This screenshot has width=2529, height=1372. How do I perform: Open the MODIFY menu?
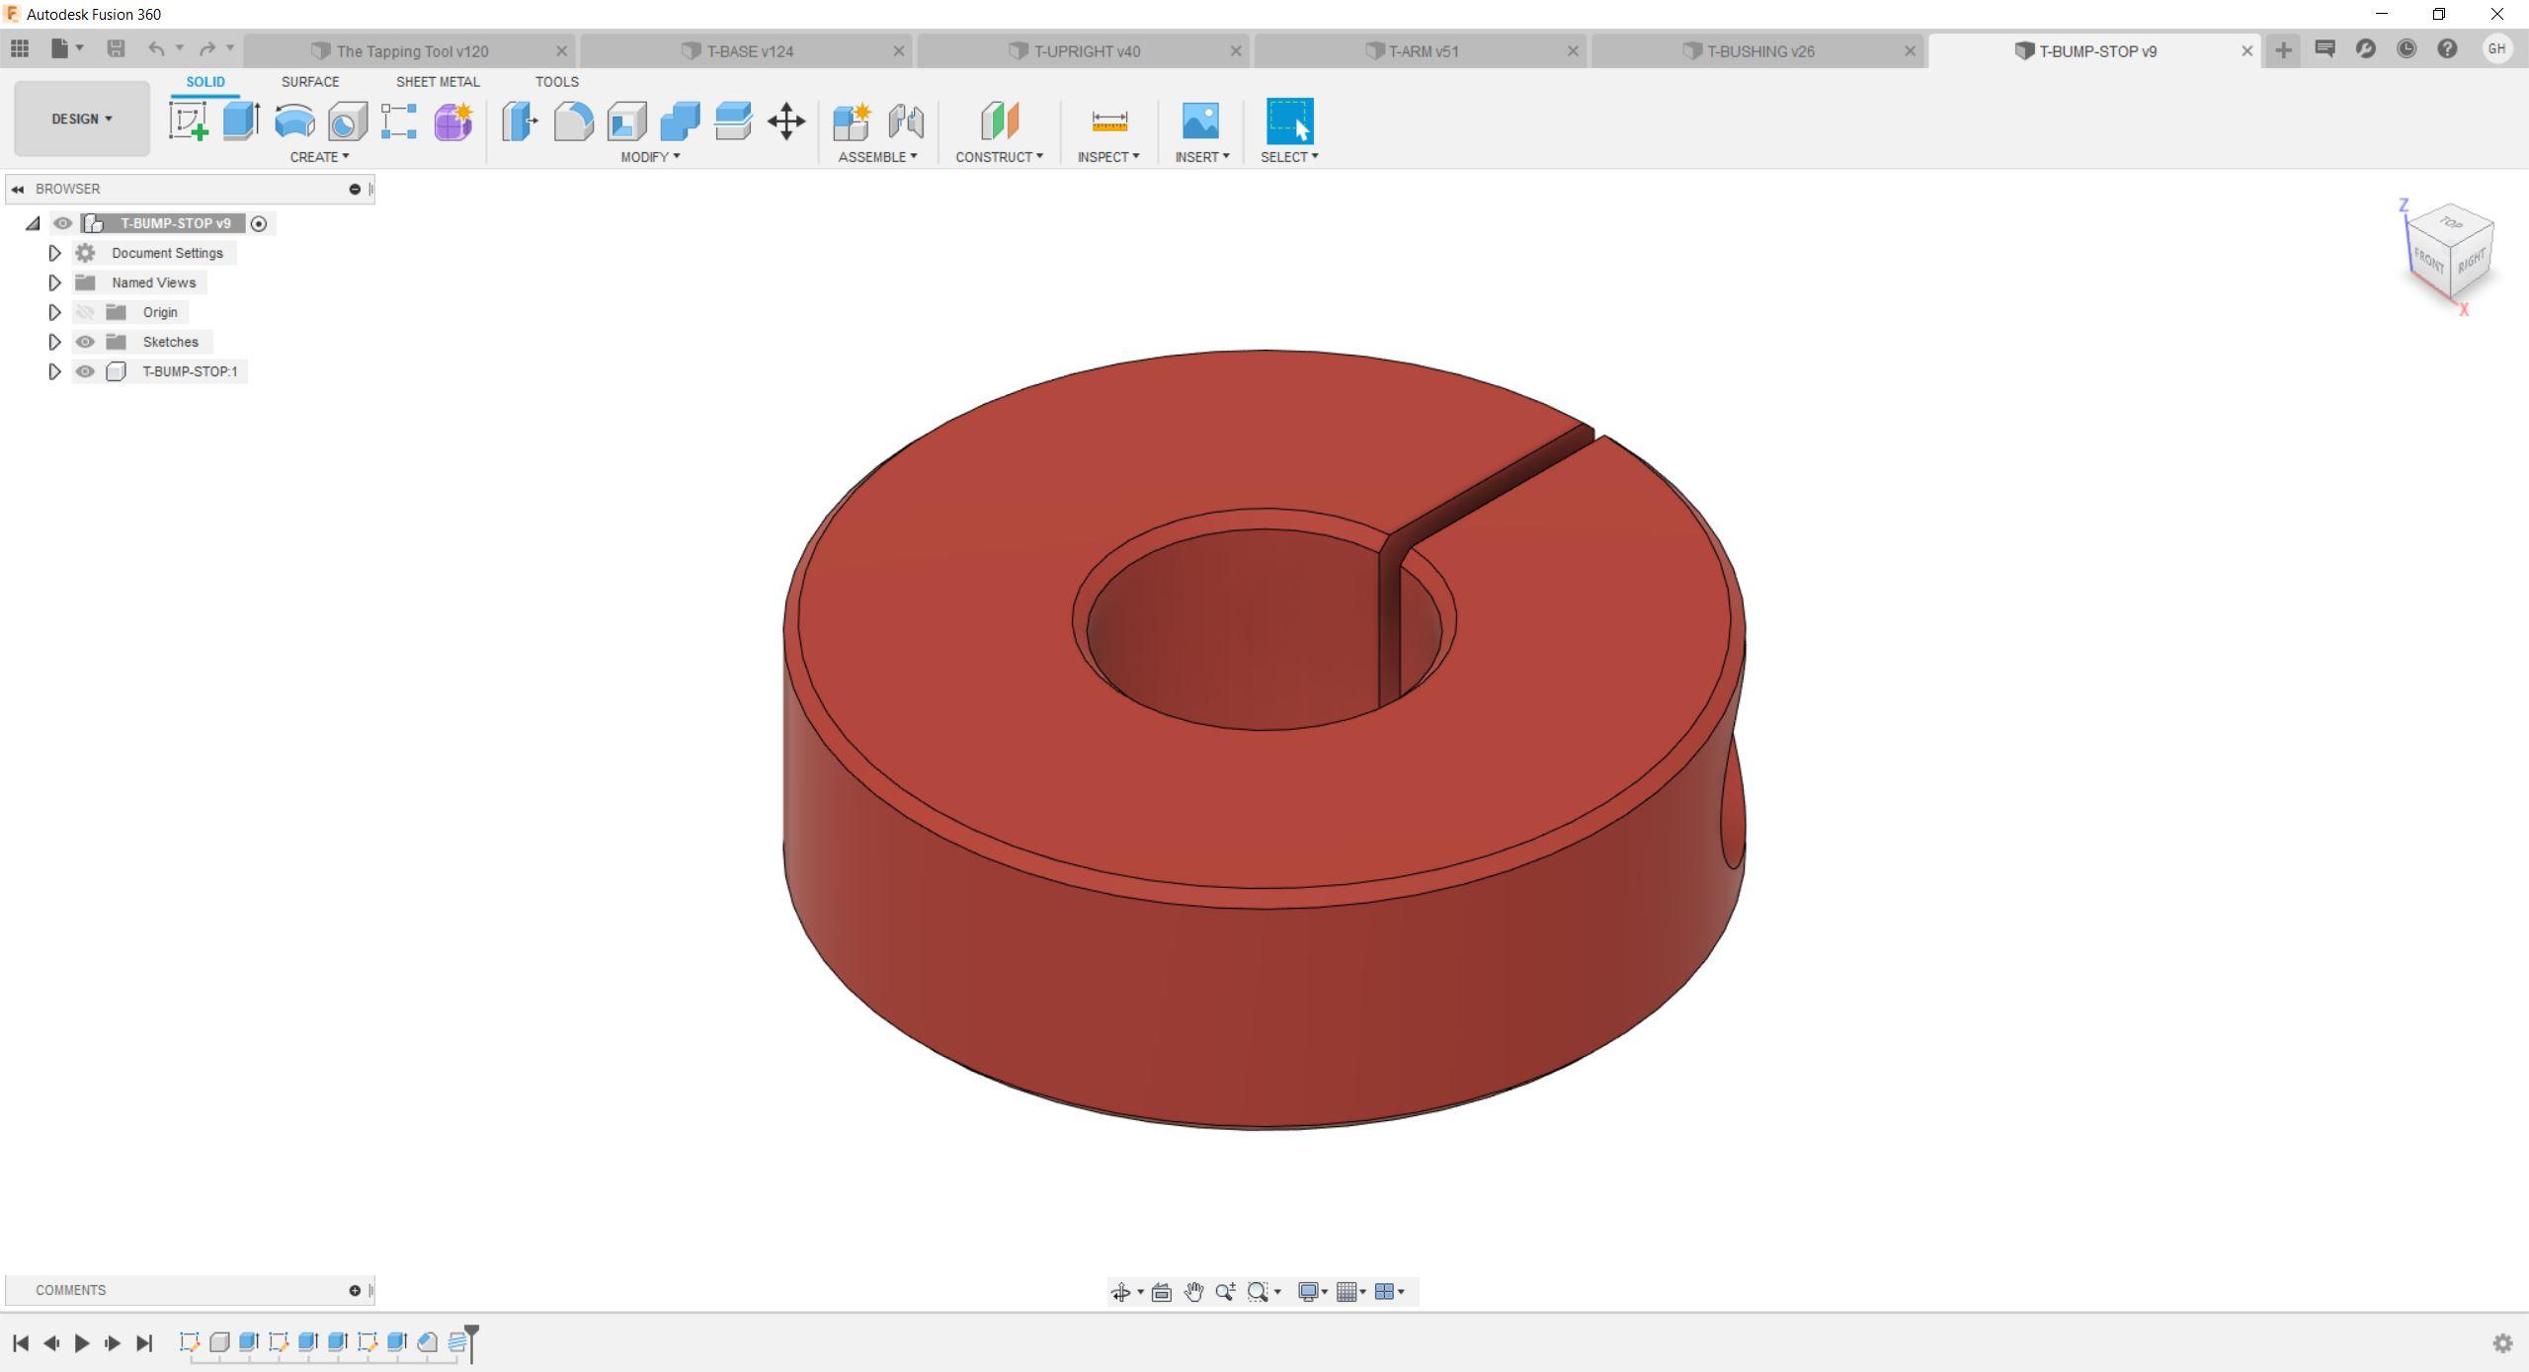pos(649,157)
